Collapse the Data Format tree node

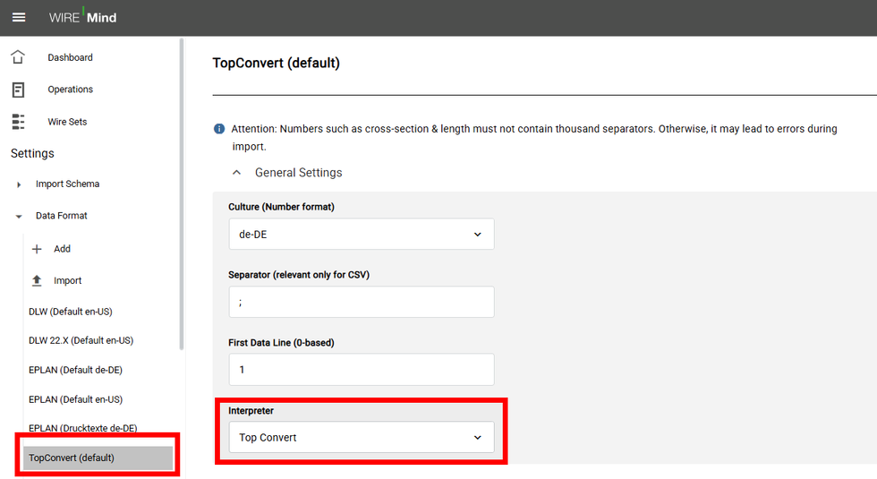[19, 216]
